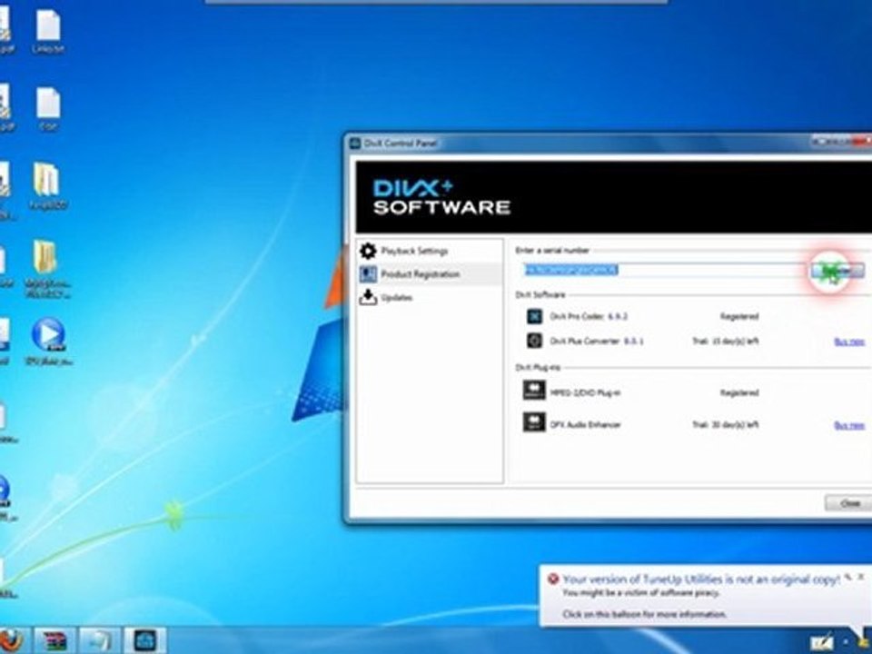The image size is (872, 654).
Task: Click the 'DivX Pro Codec' row label
Action: point(589,316)
